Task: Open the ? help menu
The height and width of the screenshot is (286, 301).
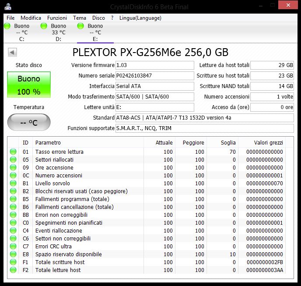Action: pyautogui.click(x=112, y=18)
